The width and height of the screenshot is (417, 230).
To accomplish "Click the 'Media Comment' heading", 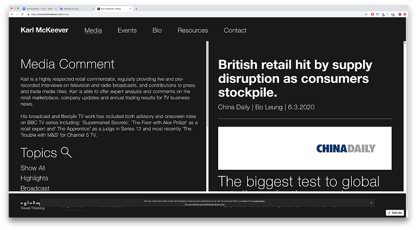I will (x=68, y=64).
